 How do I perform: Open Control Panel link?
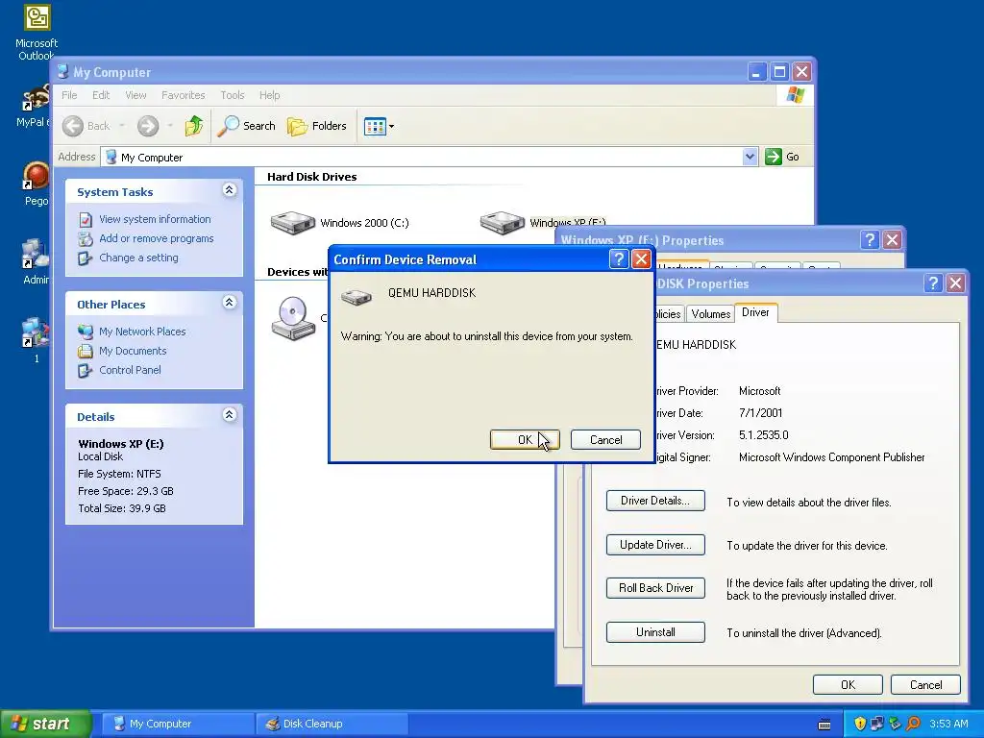(x=130, y=370)
